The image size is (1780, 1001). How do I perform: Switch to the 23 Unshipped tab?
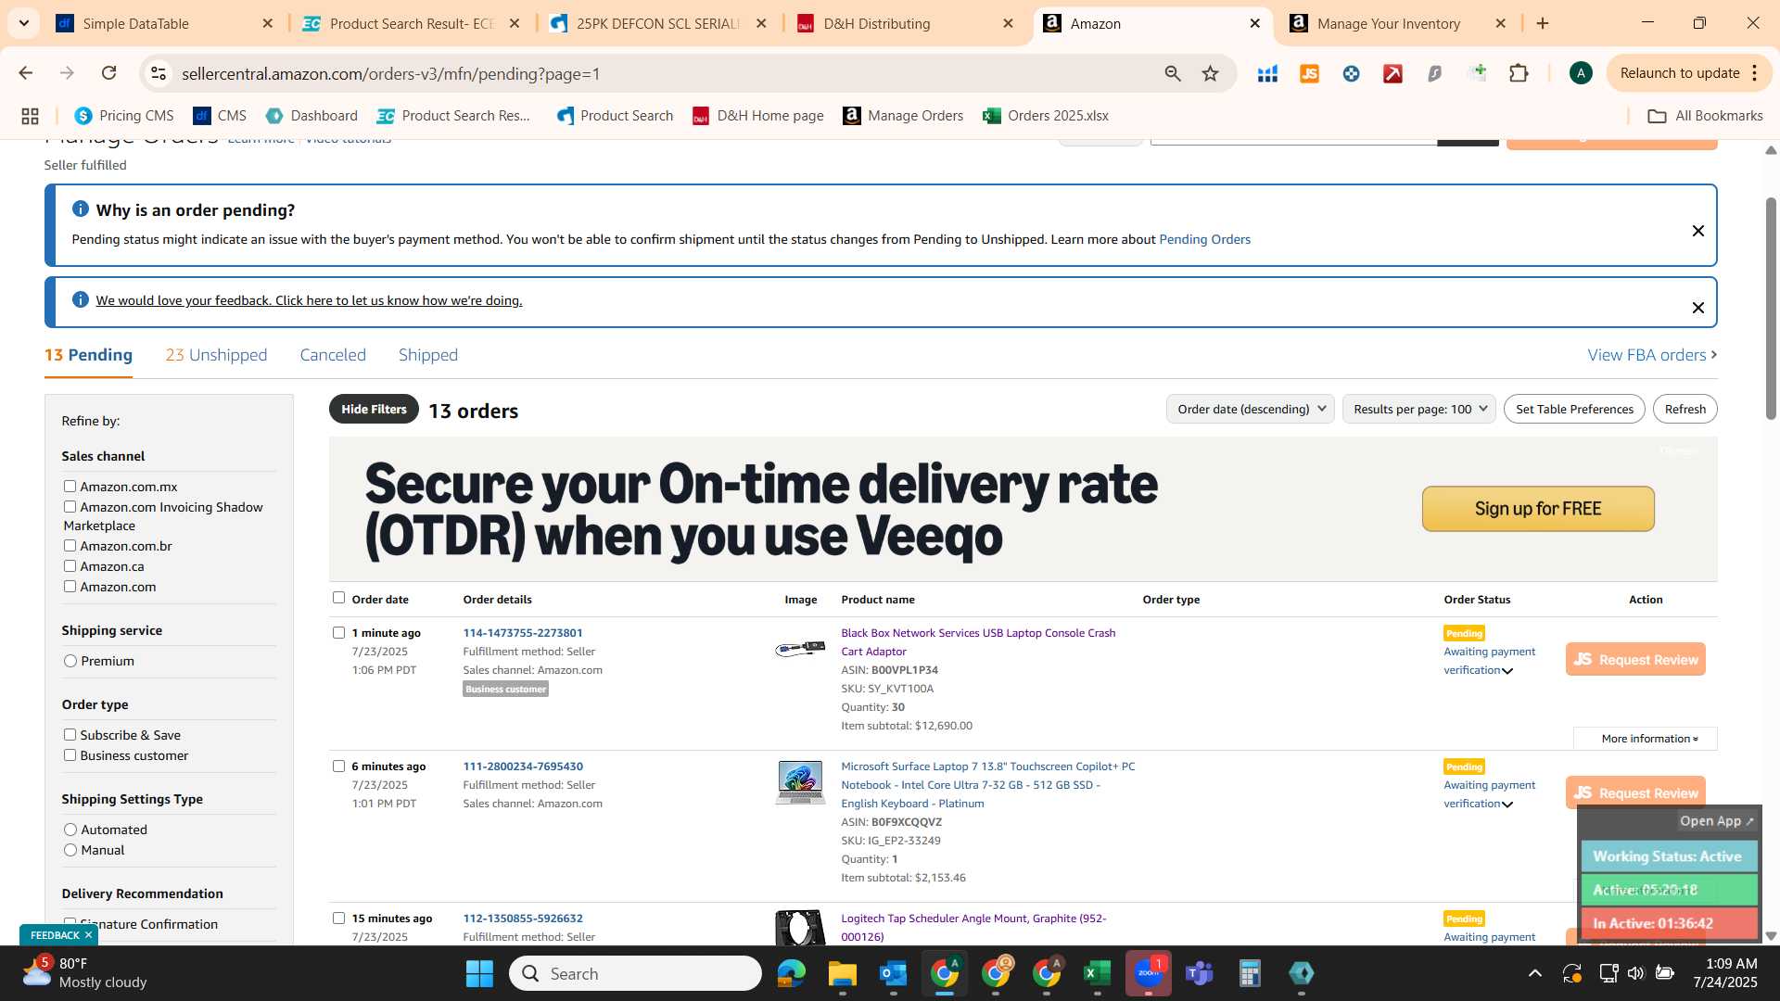(x=216, y=355)
